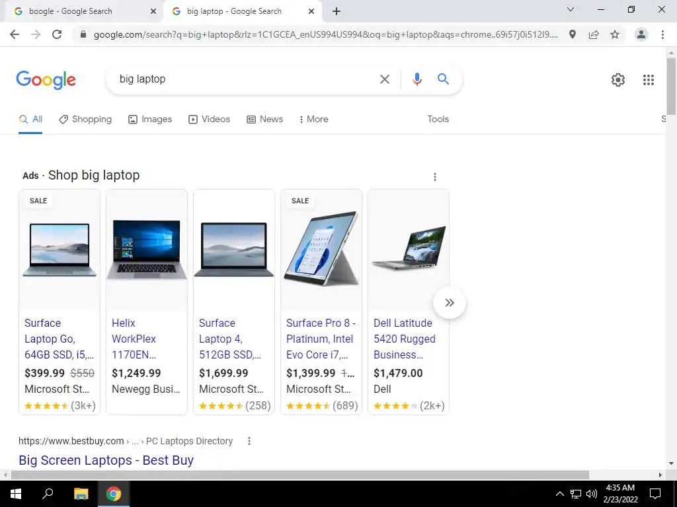Open Windows taskbar search
The height and width of the screenshot is (507, 677).
click(48, 494)
